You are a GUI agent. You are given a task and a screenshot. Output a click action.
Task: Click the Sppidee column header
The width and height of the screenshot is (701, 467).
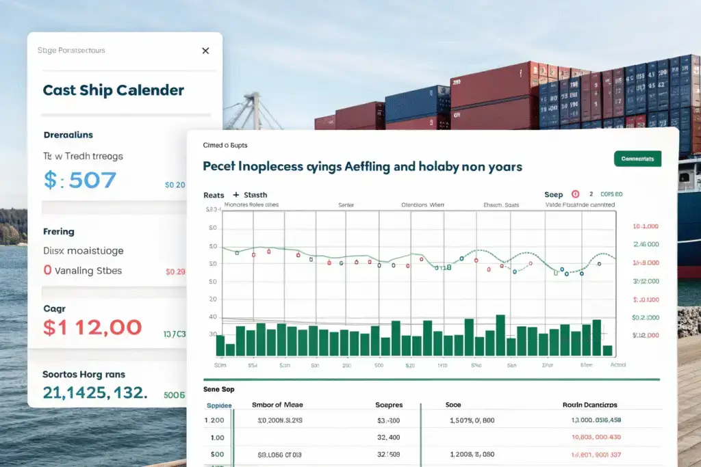[219, 405]
